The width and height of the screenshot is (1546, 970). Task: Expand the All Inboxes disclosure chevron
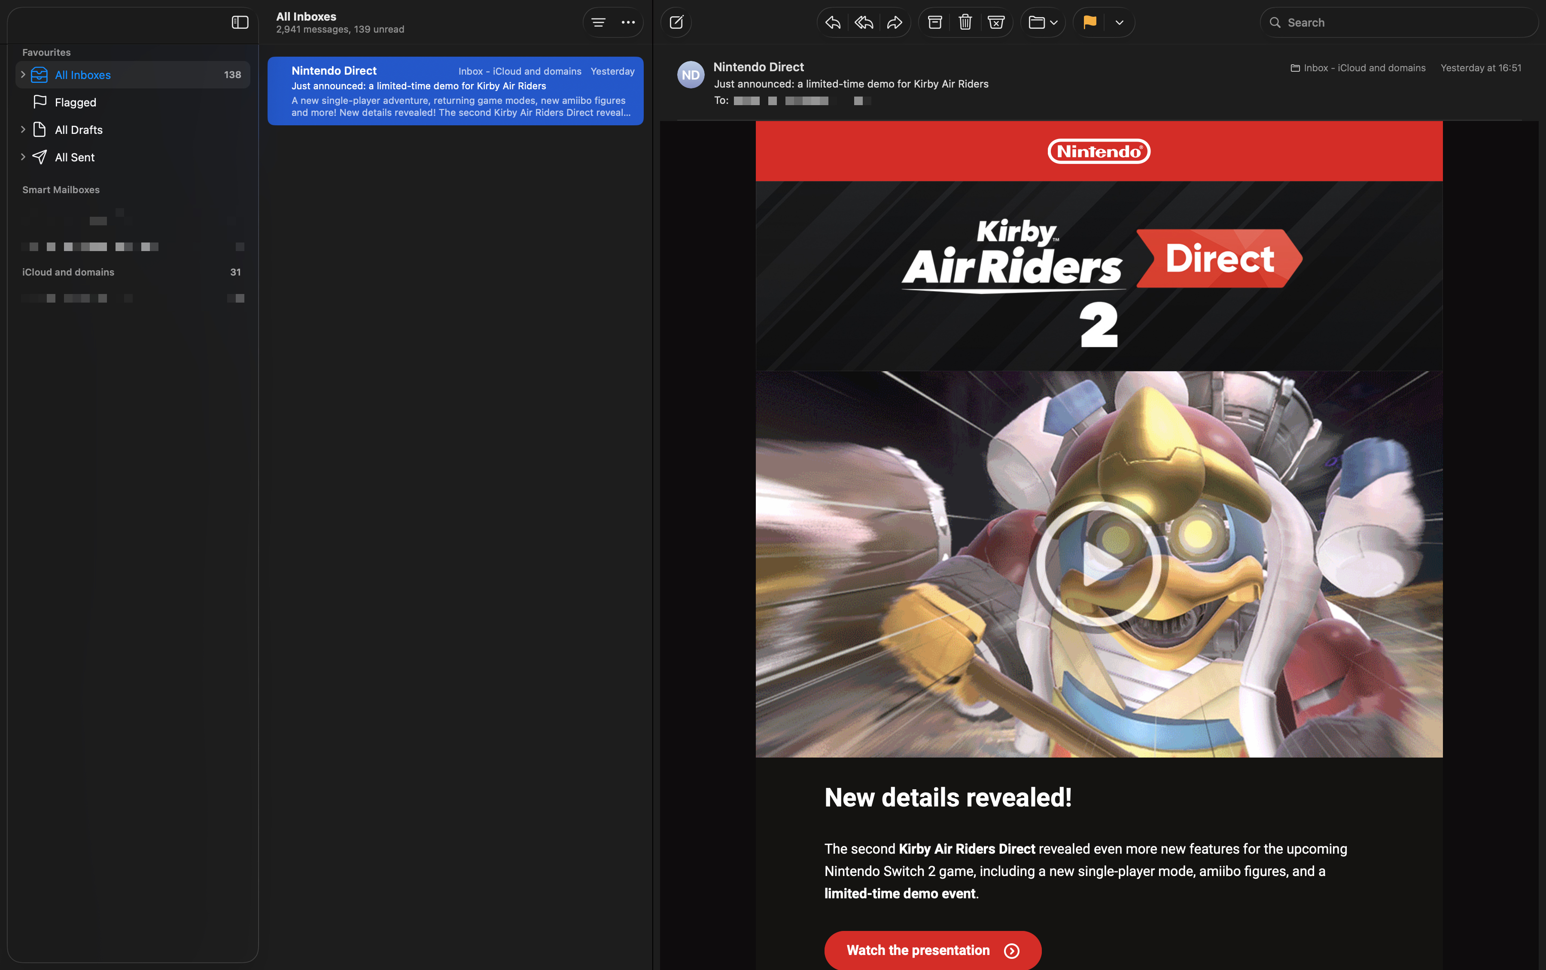click(x=23, y=74)
